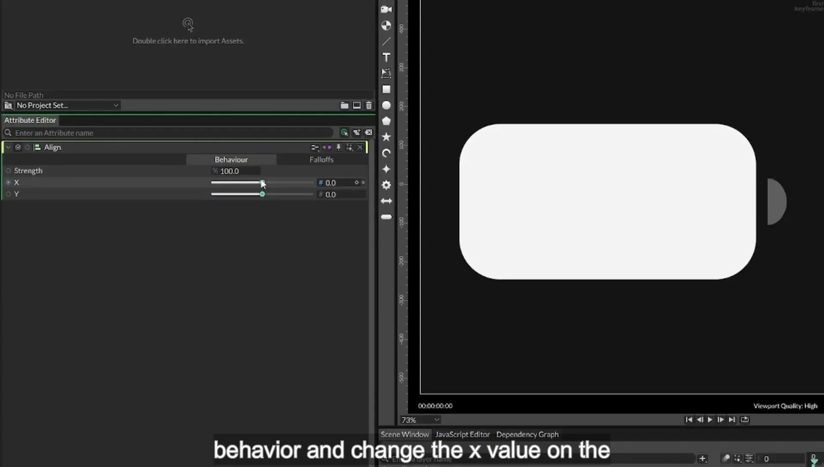Open the JavaScript Editor tab
This screenshot has height=467, width=824.
462,434
